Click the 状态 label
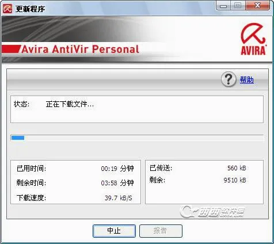Viewport: 274px width, 244px height. click(x=21, y=104)
